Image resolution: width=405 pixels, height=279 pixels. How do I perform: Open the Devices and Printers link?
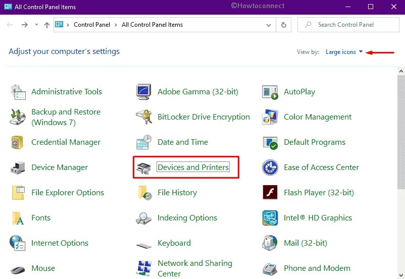pos(193,167)
